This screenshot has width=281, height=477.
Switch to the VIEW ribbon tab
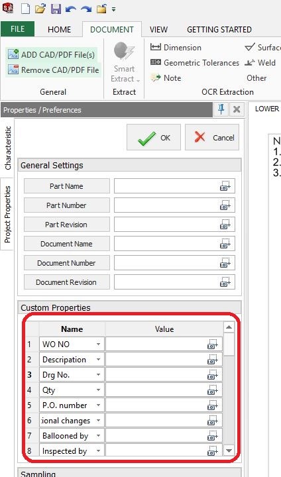pos(158,30)
